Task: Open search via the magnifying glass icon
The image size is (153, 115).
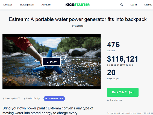Action: pos(121,5)
